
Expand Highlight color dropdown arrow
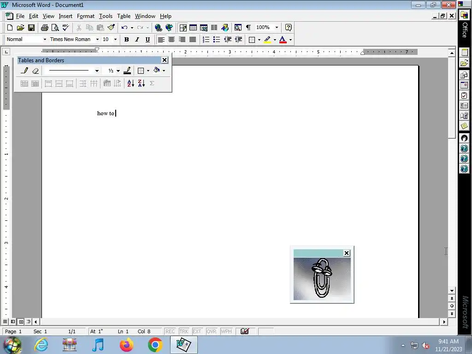275,40
